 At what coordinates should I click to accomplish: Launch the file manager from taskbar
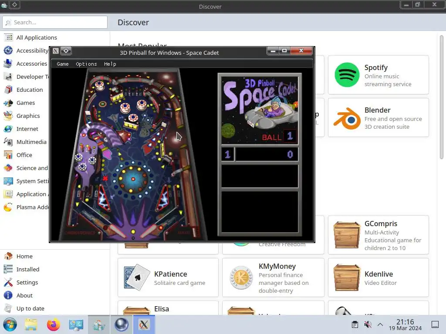pos(31,324)
